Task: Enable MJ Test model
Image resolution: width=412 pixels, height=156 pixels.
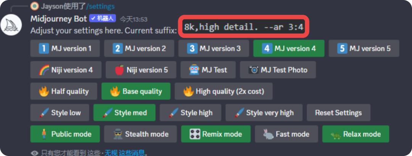Action: (208, 70)
